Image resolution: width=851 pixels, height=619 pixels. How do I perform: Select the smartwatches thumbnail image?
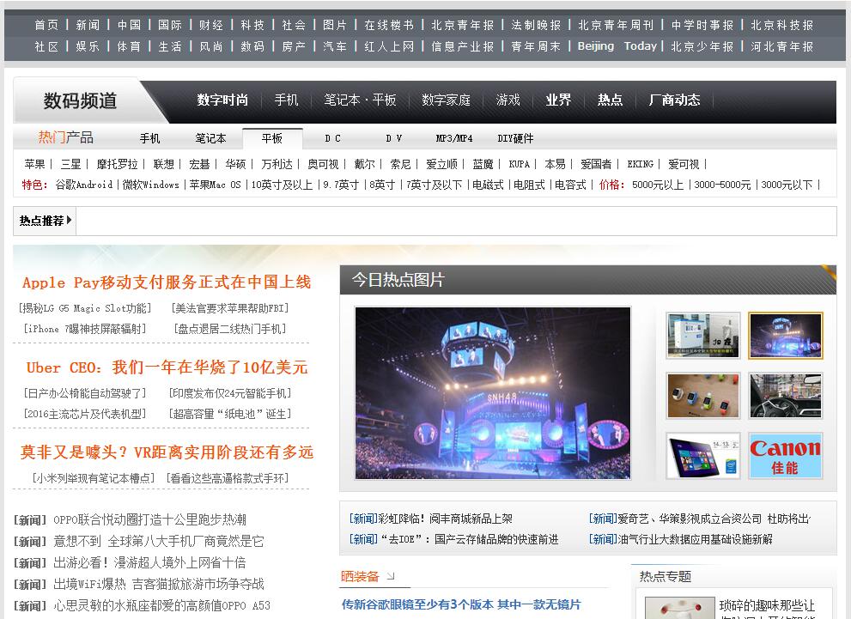[x=702, y=396]
